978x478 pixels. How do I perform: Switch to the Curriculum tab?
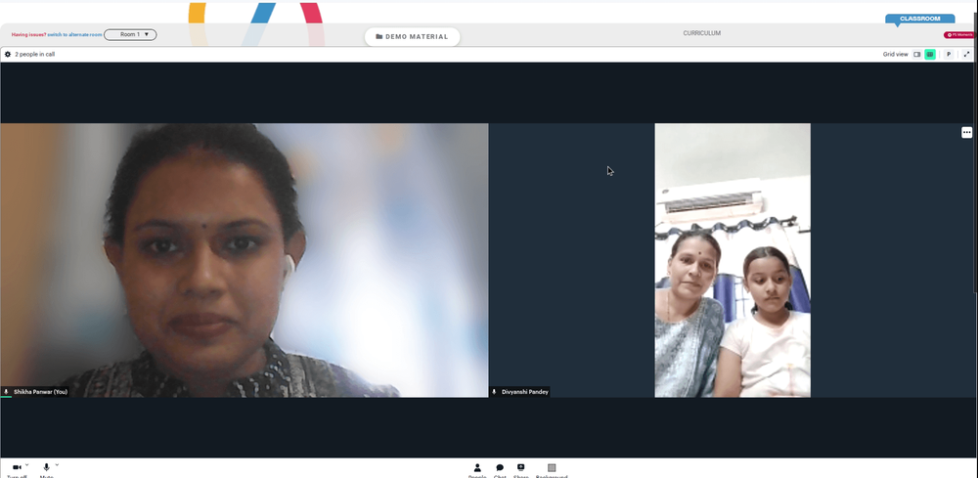701,33
